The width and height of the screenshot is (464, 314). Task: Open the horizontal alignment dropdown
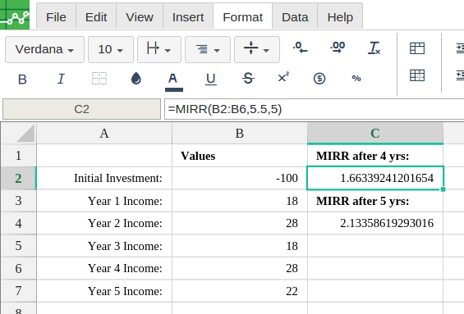tap(208, 49)
